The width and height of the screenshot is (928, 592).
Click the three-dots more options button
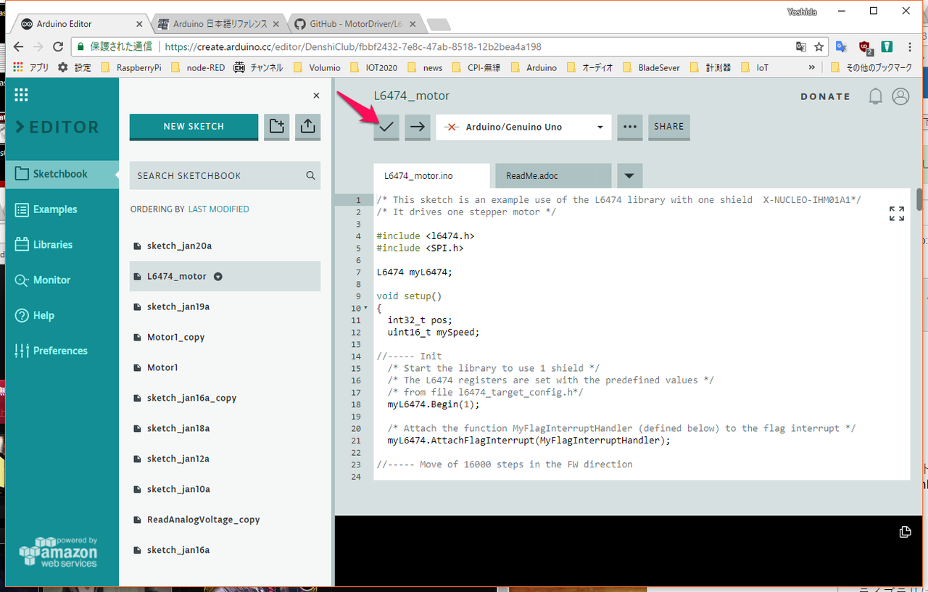point(630,127)
